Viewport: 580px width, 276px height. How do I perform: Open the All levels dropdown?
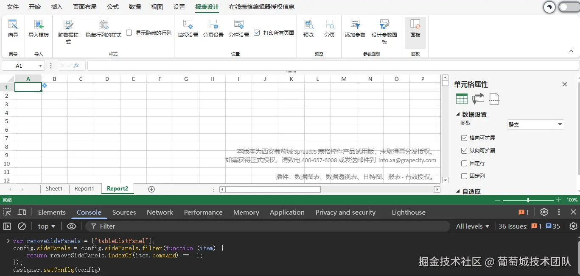coord(473,226)
